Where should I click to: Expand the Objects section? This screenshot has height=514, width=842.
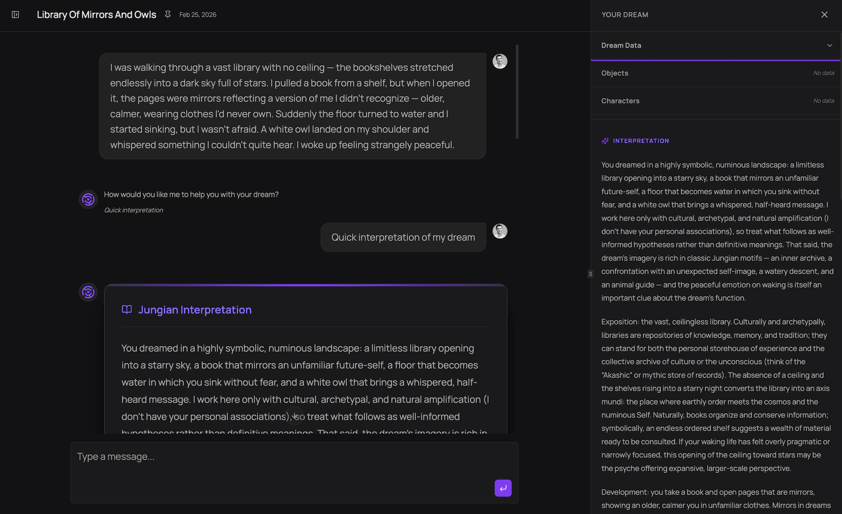click(x=716, y=73)
